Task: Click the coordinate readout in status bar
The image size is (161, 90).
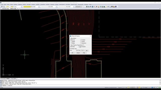Action: click(110, 87)
